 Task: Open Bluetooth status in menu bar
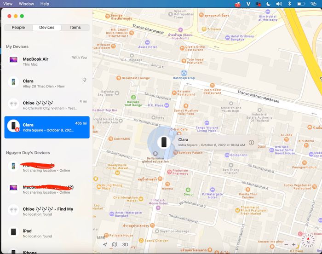(x=289, y=4)
